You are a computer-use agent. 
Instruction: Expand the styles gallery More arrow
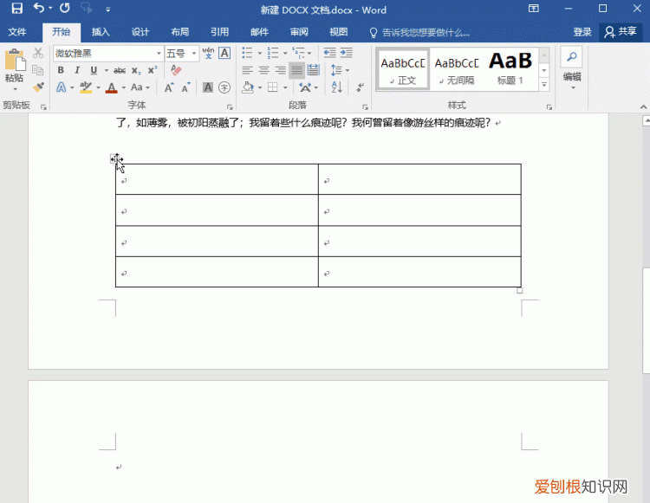point(544,85)
